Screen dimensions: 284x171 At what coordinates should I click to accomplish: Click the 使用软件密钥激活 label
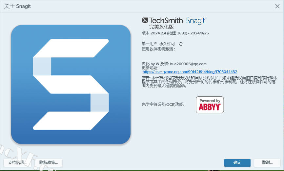tap(158, 49)
